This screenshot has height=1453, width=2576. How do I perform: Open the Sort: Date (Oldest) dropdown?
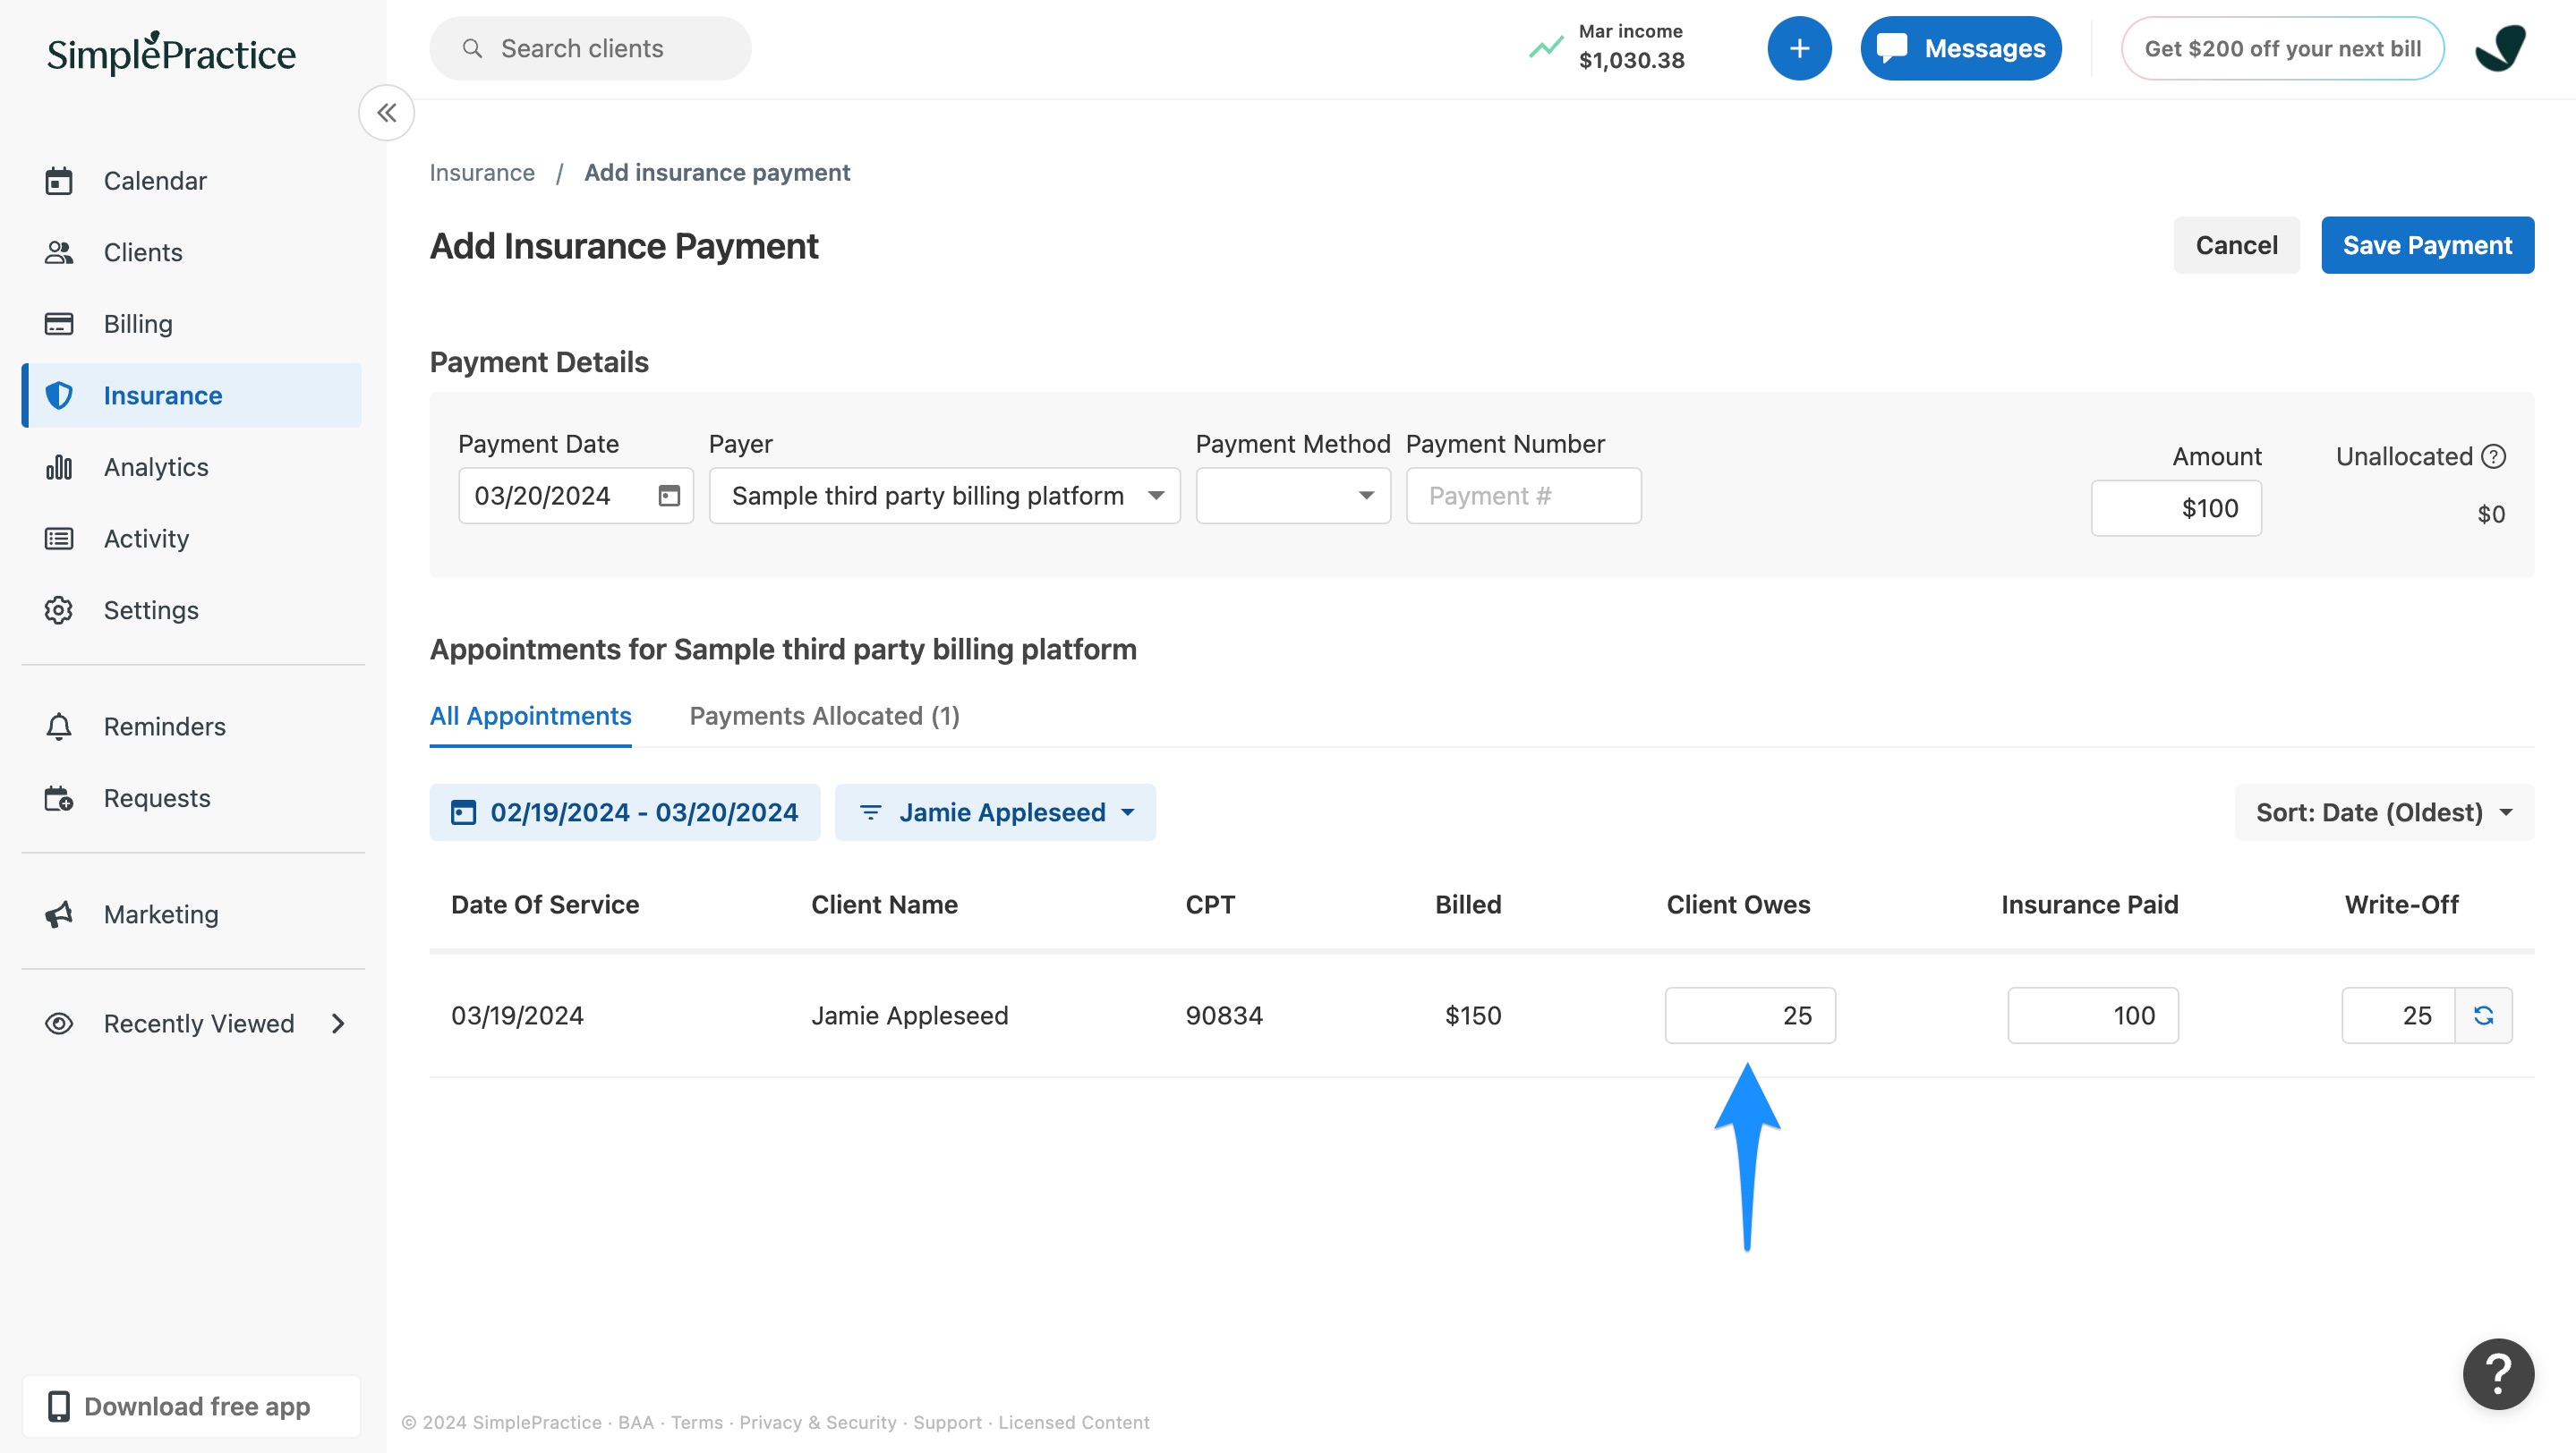2384,812
